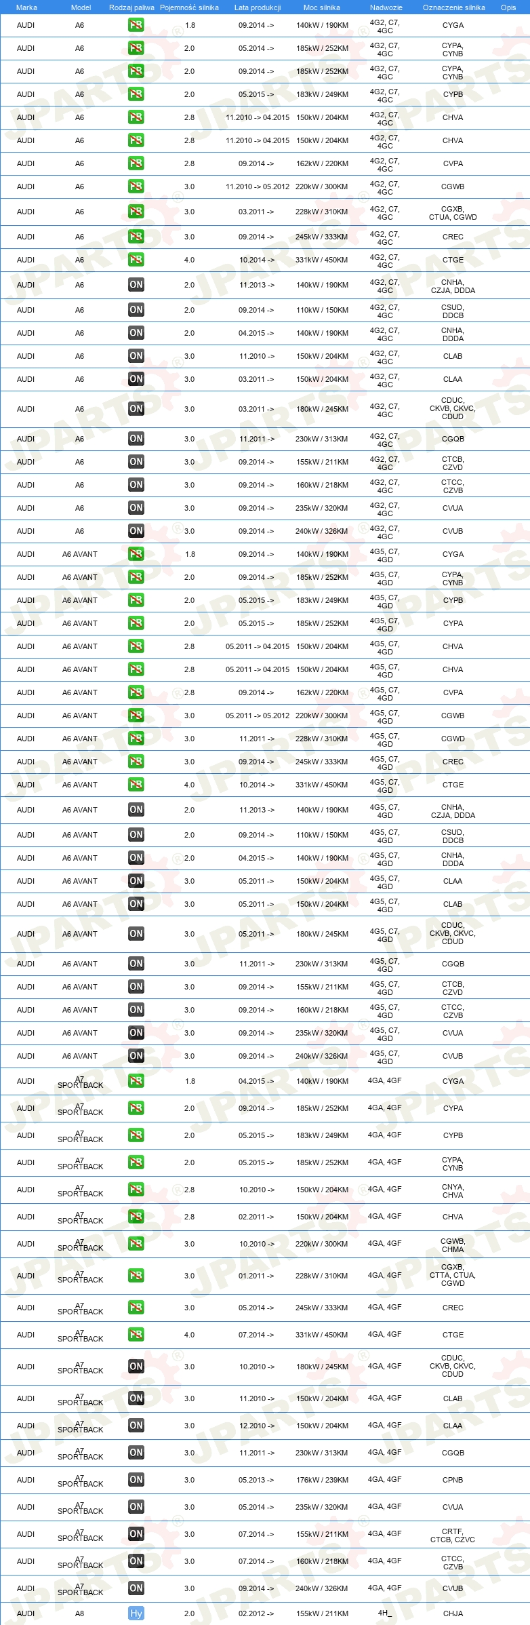
Task: Click the Rodzaj paliwa column header
Action: point(131,7)
